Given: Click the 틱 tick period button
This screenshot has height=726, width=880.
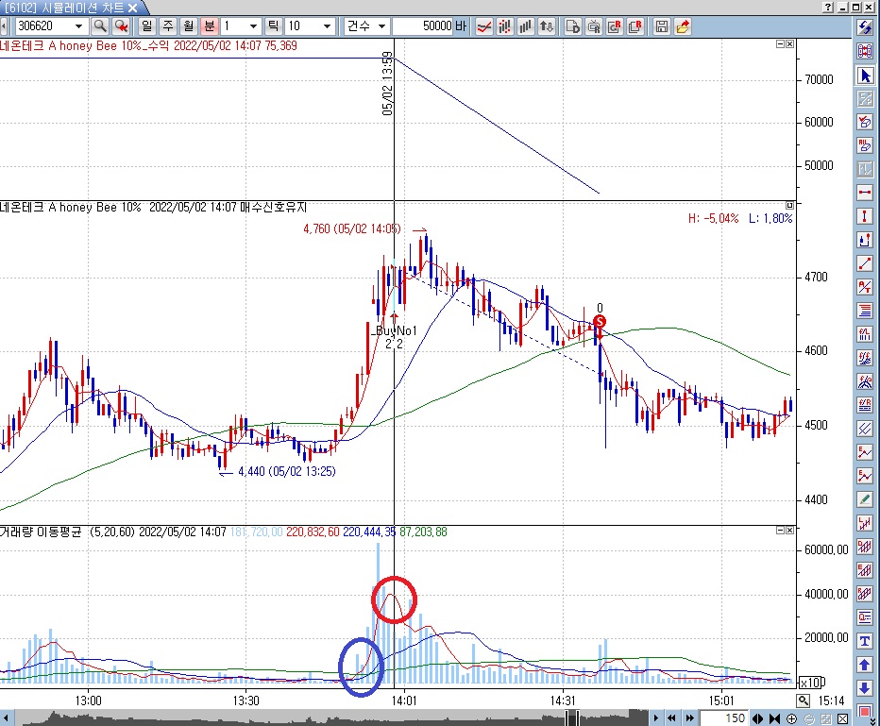Looking at the screenshot, I should pos(274,25).
